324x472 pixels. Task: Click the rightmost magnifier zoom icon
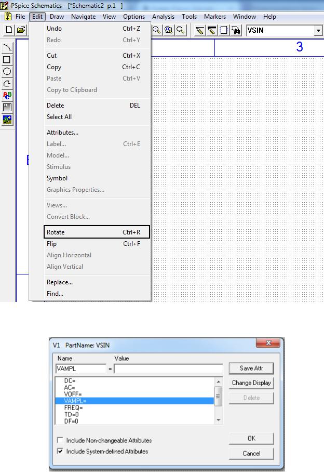(180, 30)
